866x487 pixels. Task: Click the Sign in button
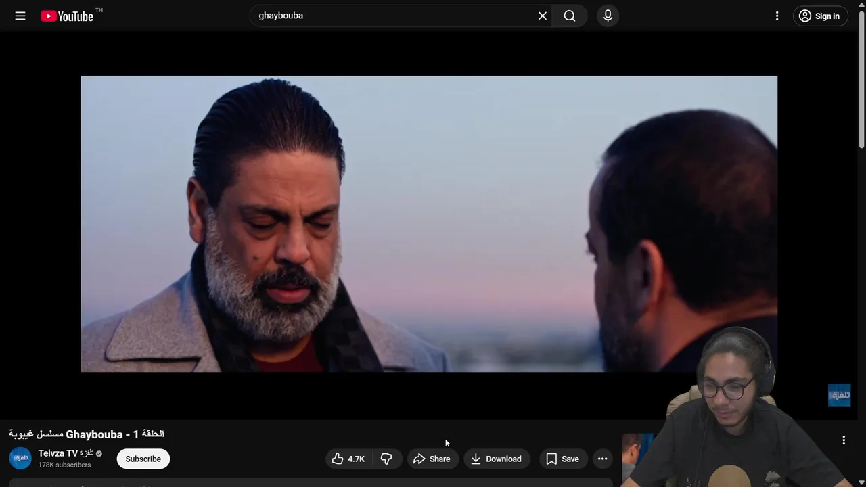click(820, 16)
